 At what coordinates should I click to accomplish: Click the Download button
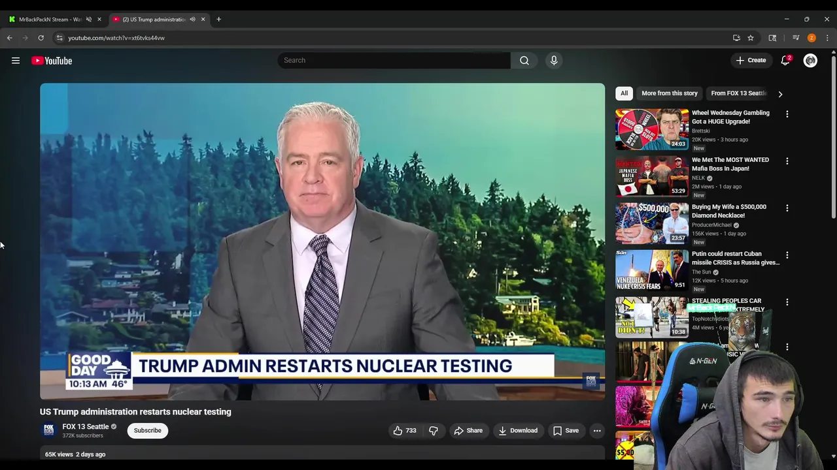(x=517, y=431)
